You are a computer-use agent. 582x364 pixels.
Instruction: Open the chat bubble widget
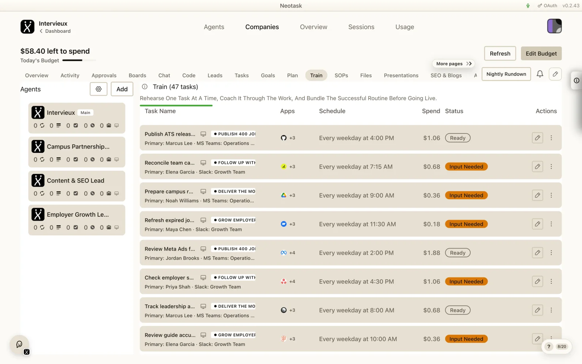tap(19, 344)
